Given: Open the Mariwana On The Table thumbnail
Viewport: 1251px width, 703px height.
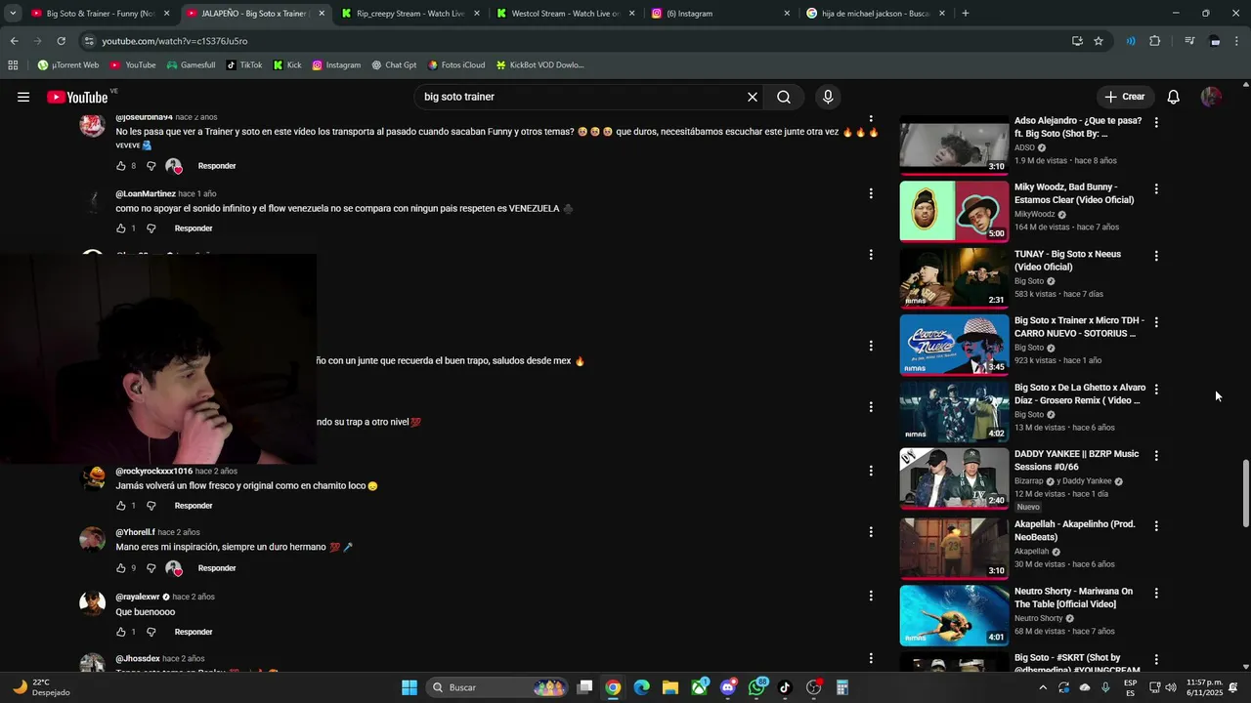Looking at the screenshot, I should (954, 615).
